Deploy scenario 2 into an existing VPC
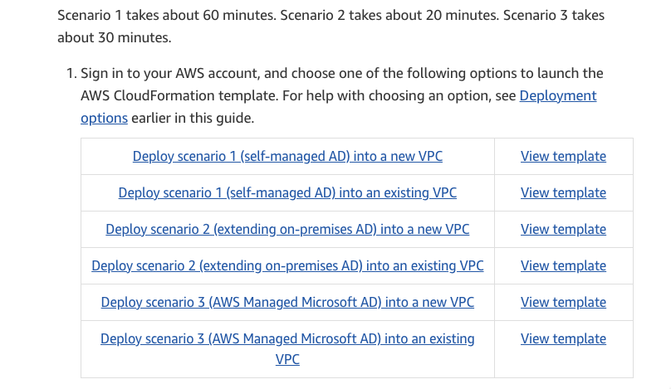Screen dimensions: 671x389 point(287,266)
